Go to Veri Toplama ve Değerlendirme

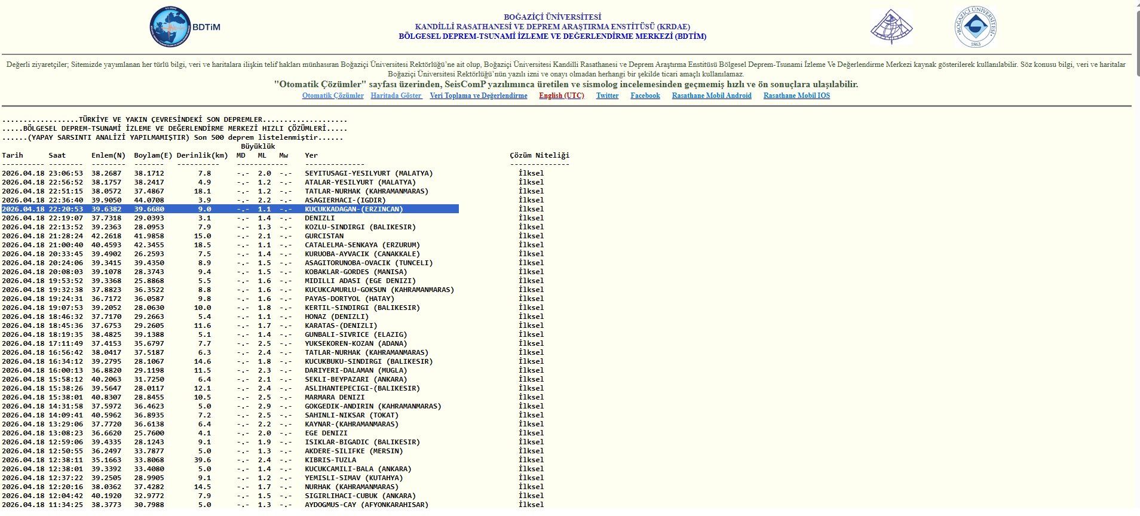click(479, 96)
